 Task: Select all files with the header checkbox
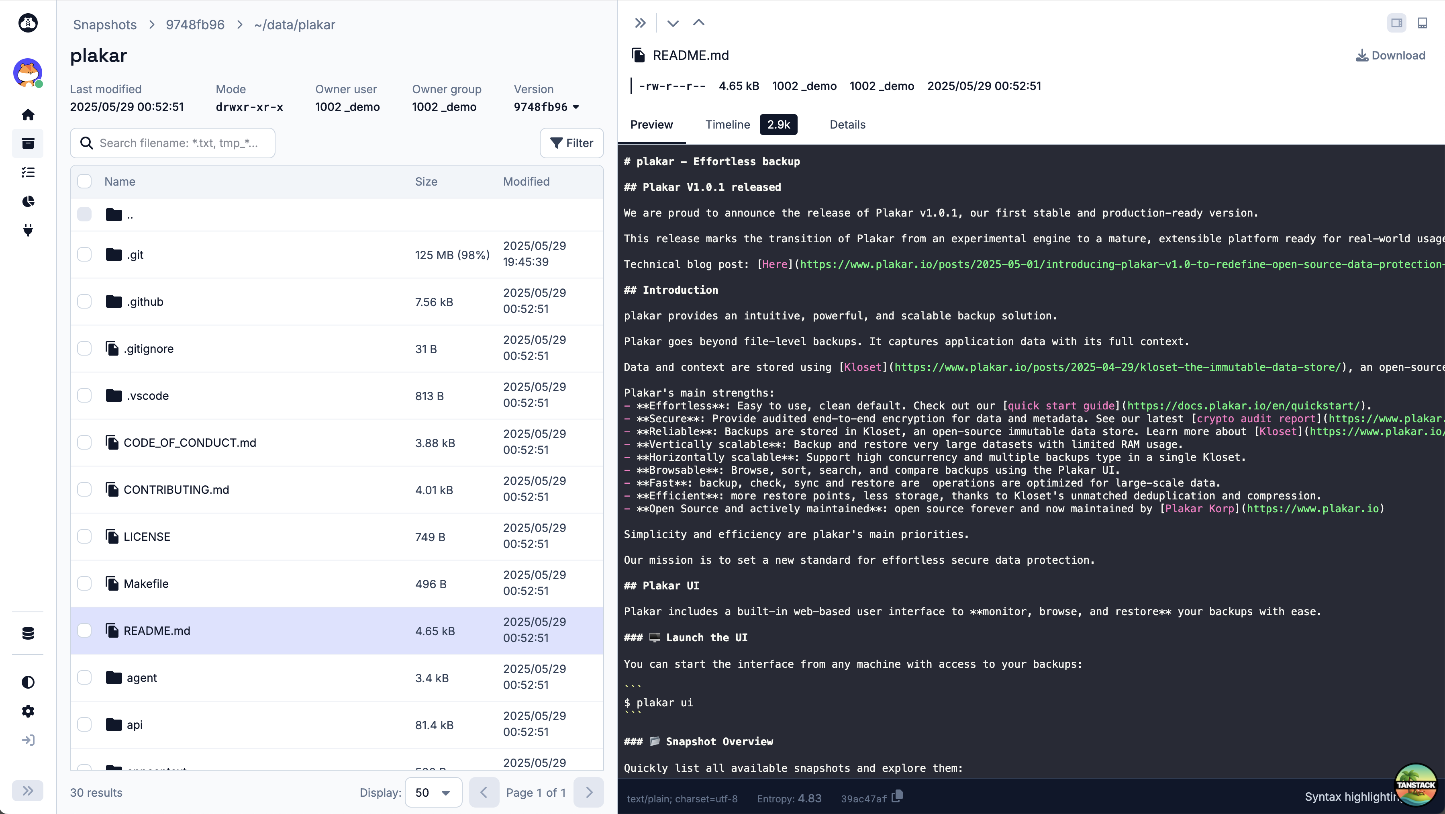pos(85,181)
